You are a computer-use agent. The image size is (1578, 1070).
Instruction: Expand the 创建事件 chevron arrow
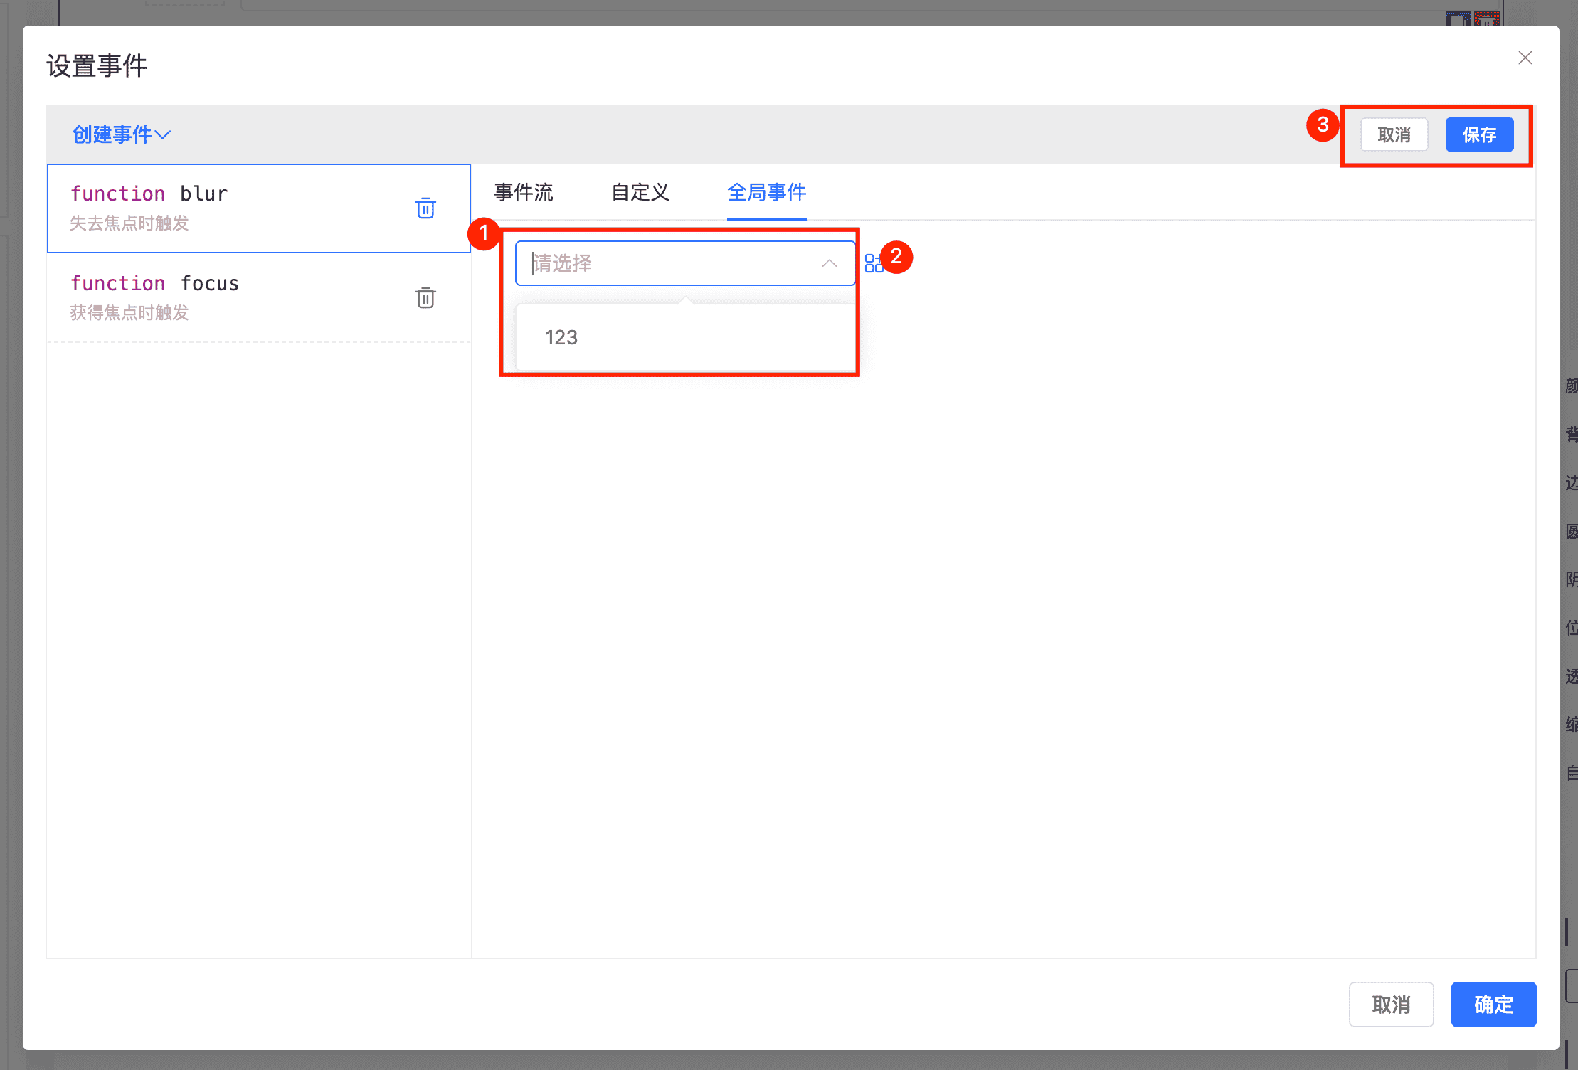[x=164, y=134]
